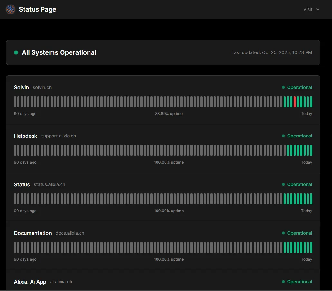
Task: Click the green All Systems Operational dot
Action: click(x=16, y=52)
